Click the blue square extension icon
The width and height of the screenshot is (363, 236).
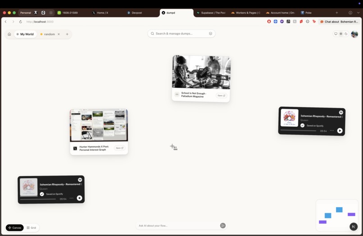point(275,22)
